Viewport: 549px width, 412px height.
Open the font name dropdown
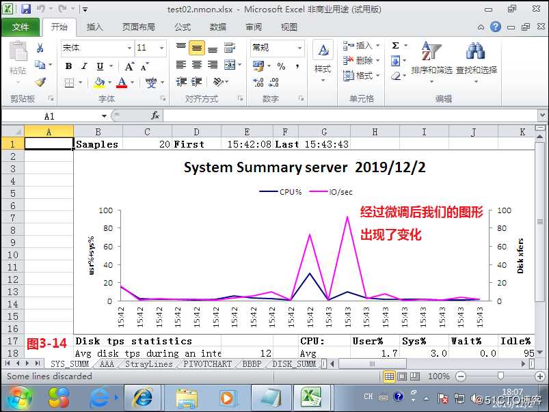(x=129, y=48)
